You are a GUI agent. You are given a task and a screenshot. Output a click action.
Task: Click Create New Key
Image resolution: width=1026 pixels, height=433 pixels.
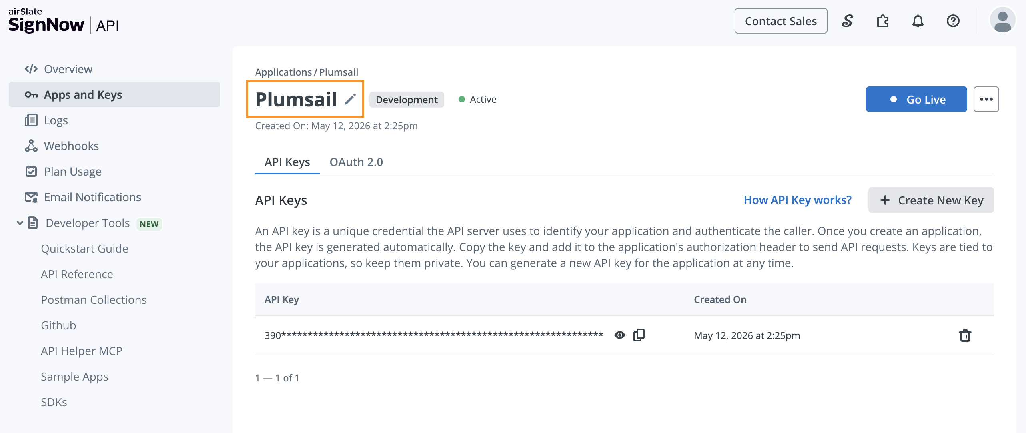point(931,200)
